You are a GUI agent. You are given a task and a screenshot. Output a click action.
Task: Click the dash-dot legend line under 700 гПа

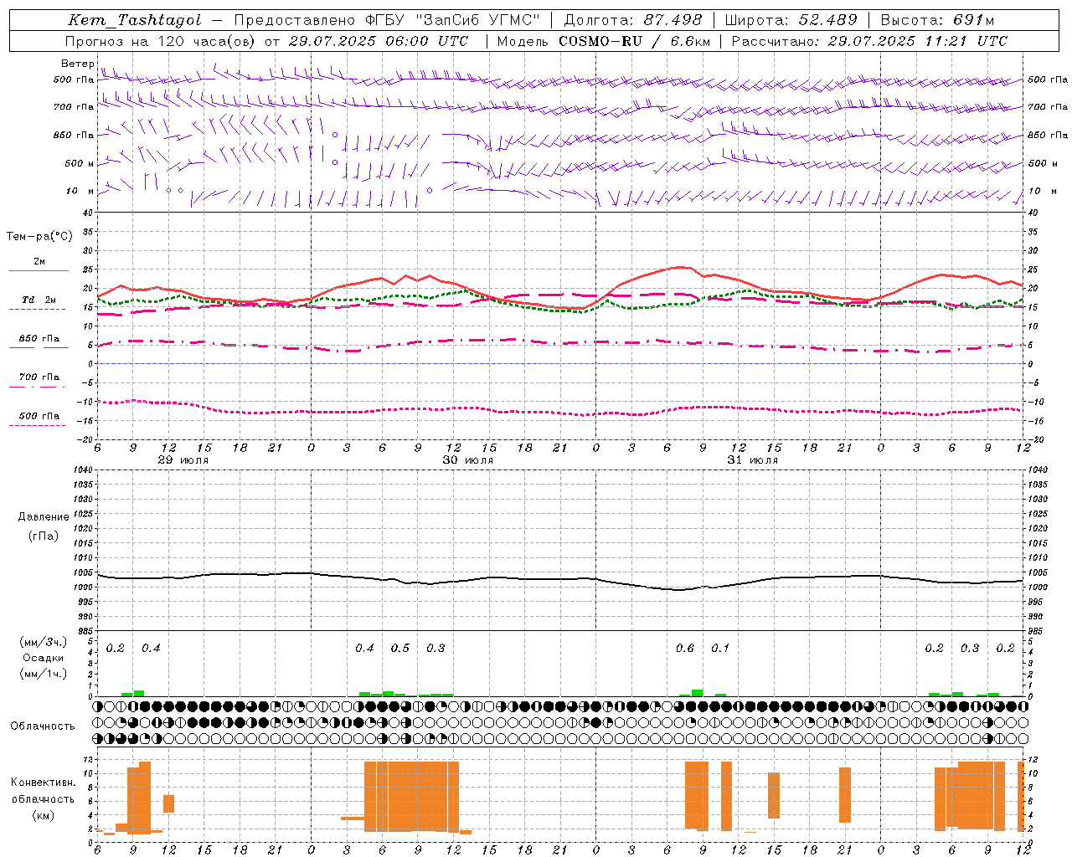point(38,387)
